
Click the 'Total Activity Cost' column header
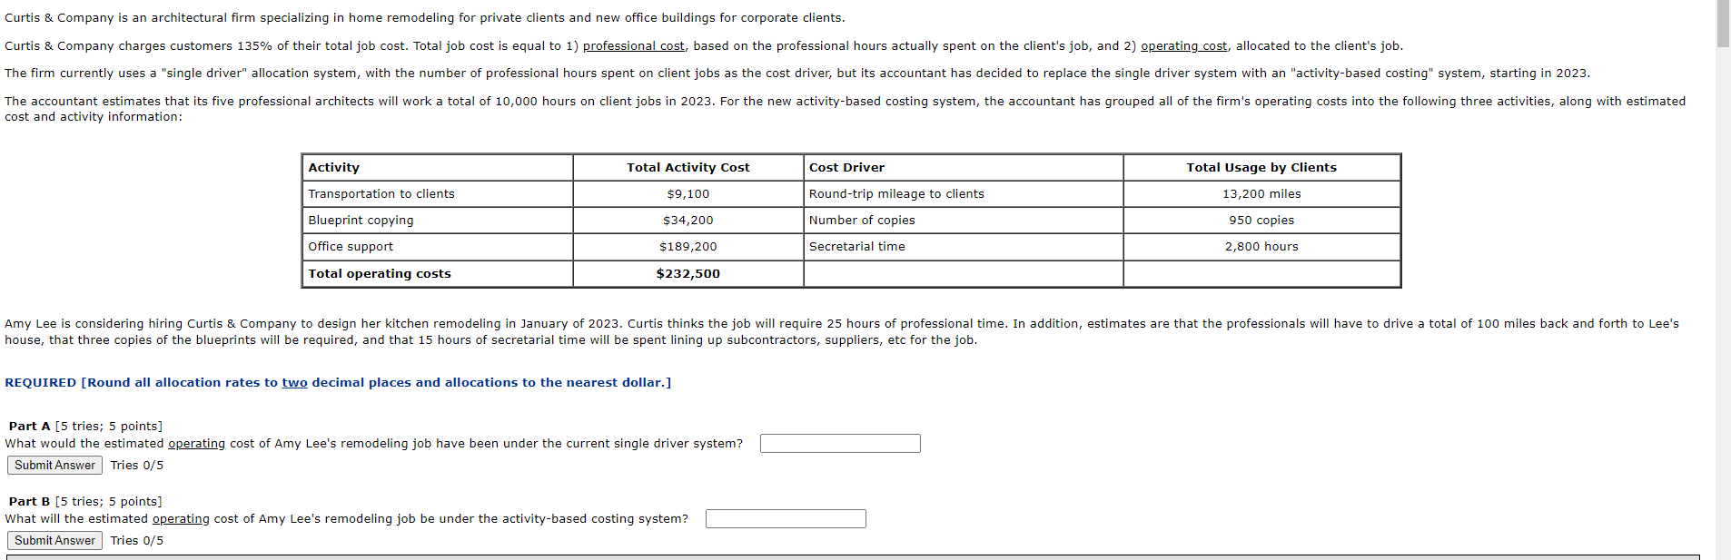688,167
